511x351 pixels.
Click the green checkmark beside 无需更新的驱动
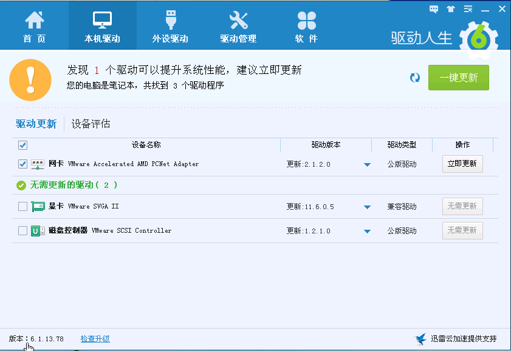(x=21, y=186)
